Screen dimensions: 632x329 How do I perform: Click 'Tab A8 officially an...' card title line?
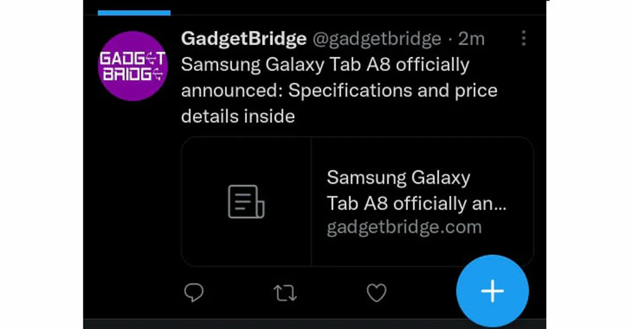(416, 203)
